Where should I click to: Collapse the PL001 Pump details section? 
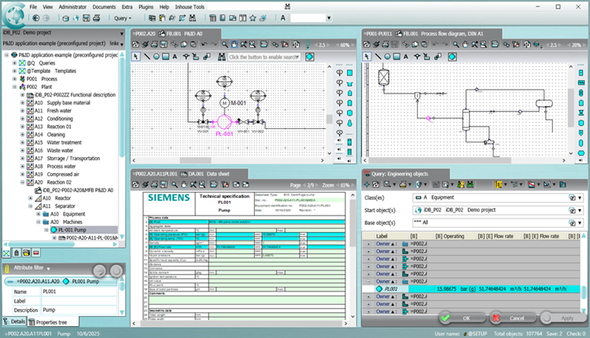[x=10, y=281]
